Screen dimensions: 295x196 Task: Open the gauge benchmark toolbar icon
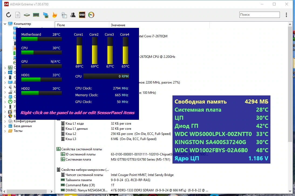(x=91, y=15)
